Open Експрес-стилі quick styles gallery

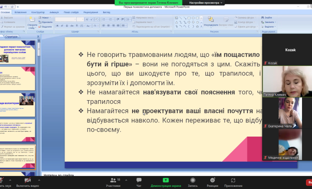coord(226,22)
